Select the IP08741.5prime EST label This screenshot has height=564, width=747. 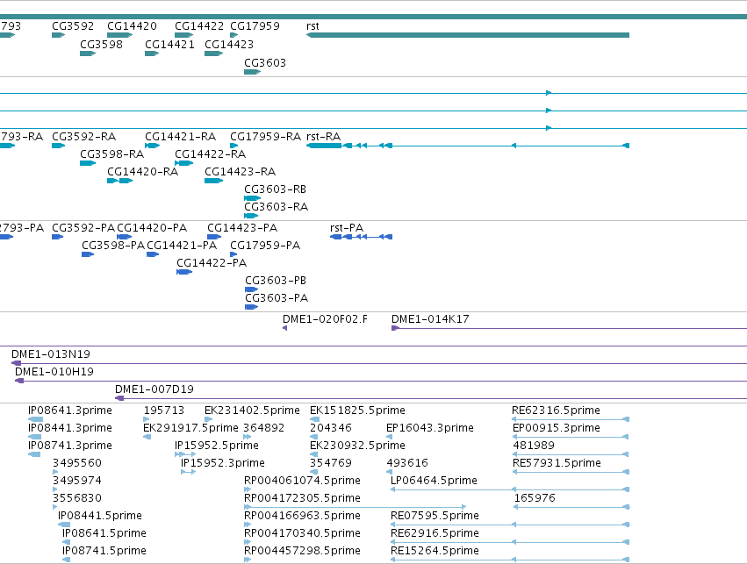coord(104,551)
